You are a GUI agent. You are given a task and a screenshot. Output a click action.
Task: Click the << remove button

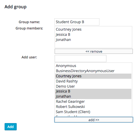click(x=94, y=51)
